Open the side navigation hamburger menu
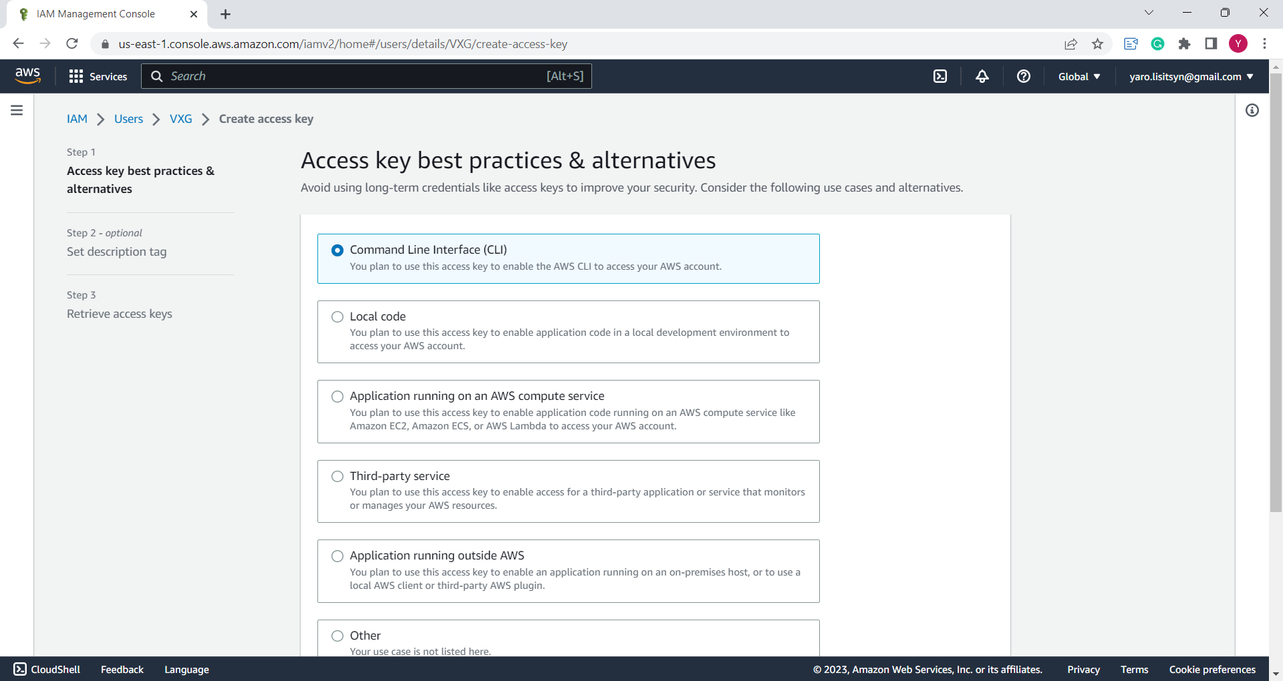The width and height of the screenshot is (1283, 681). [x=17, y=109]
